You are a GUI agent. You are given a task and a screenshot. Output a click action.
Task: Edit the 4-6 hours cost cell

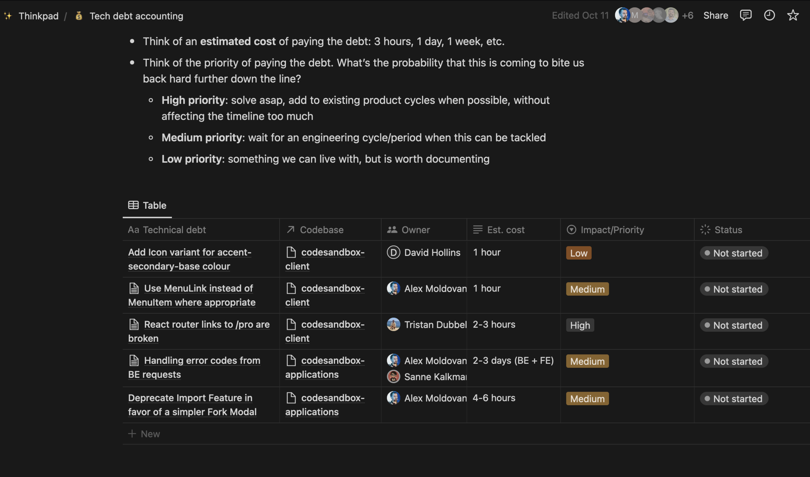493,398
